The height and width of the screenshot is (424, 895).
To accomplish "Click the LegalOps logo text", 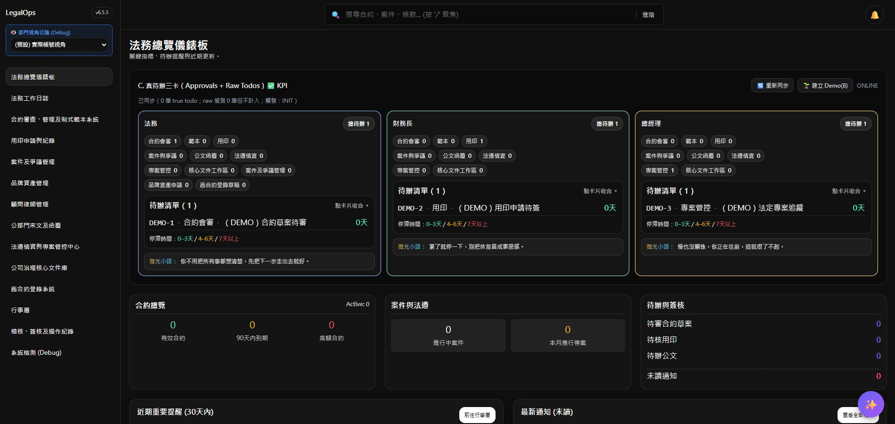I will (x=21, y=13).
